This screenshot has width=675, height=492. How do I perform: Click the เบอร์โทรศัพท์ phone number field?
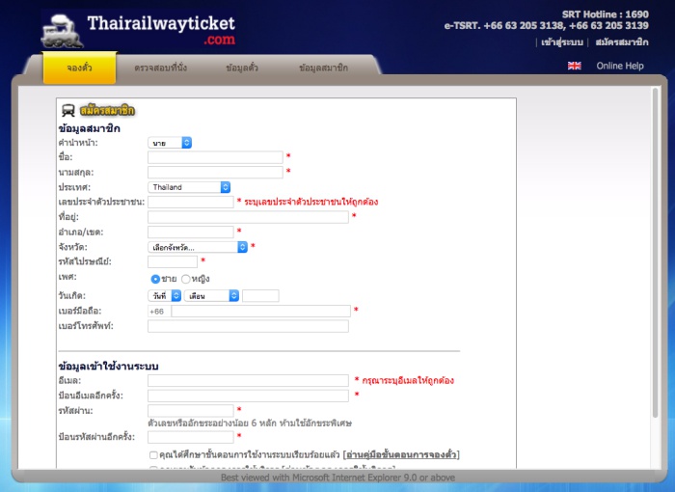248,326
